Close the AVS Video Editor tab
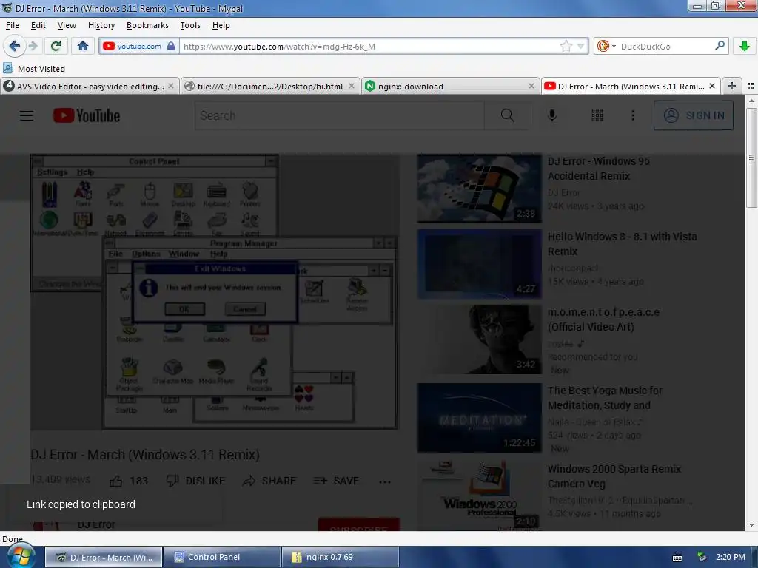The height and width of the screenshot is (568, 758). 171,86
